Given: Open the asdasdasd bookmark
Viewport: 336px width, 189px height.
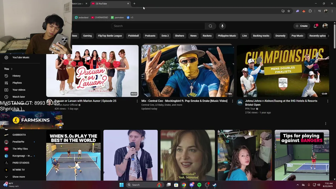Looking at the screenshot, I should [x=82, y=18].
